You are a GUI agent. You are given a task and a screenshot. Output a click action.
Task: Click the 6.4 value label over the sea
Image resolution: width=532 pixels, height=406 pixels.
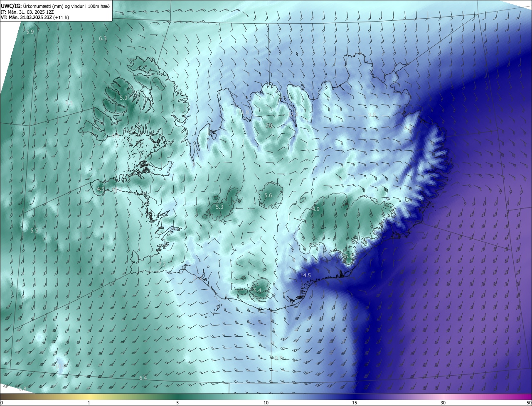[143, 378]
